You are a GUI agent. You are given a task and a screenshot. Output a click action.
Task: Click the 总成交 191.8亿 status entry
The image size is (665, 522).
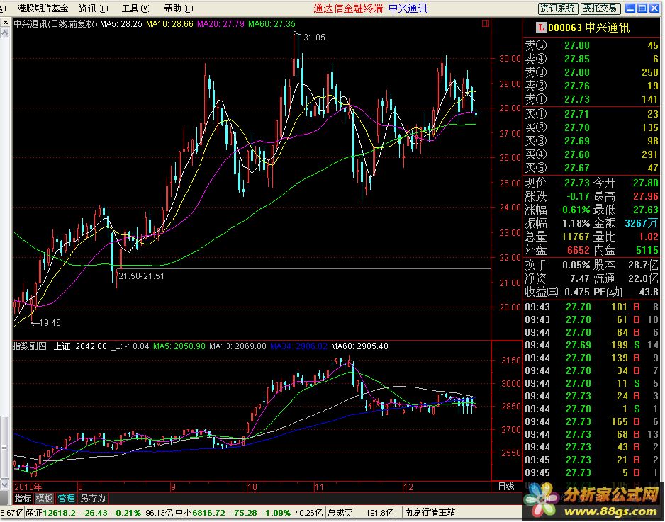[360, 513]
